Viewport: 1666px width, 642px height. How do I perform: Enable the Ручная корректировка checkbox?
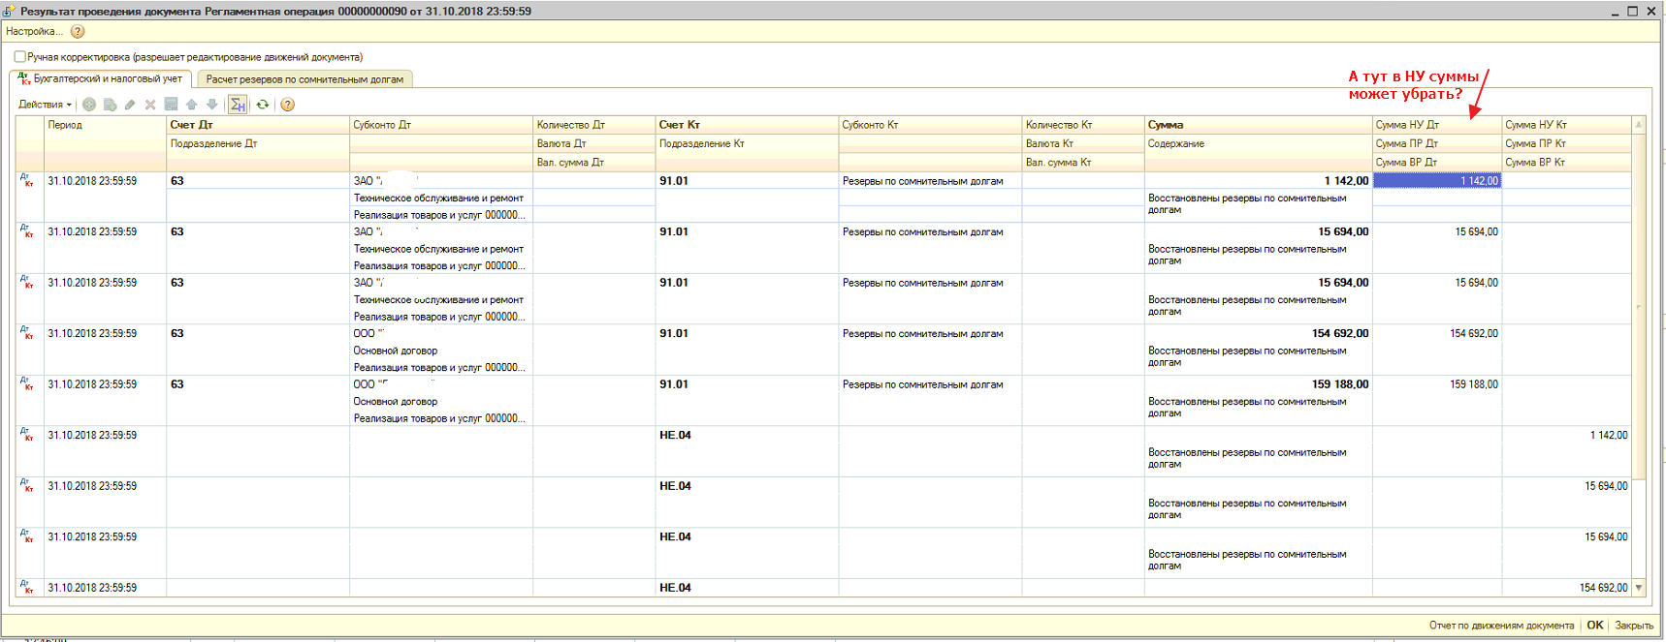click(20, 57)
